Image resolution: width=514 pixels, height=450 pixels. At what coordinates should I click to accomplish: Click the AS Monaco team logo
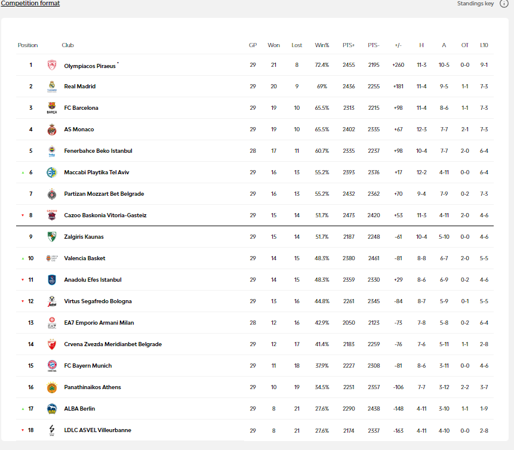click(x=52, y=130)
